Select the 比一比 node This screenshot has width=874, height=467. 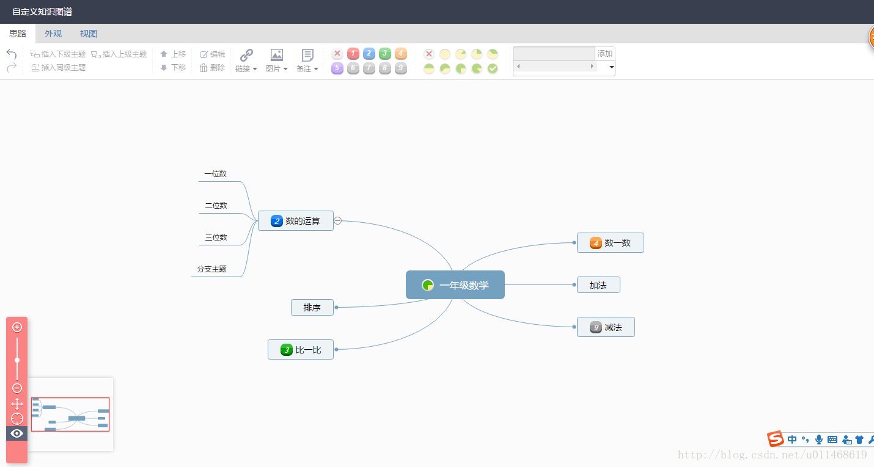[301, 350]
